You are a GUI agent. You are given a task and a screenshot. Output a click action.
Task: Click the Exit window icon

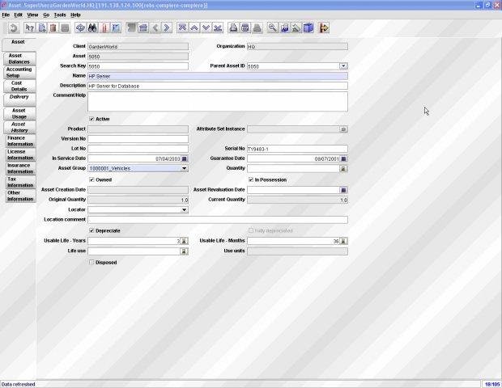coord(324,27)
